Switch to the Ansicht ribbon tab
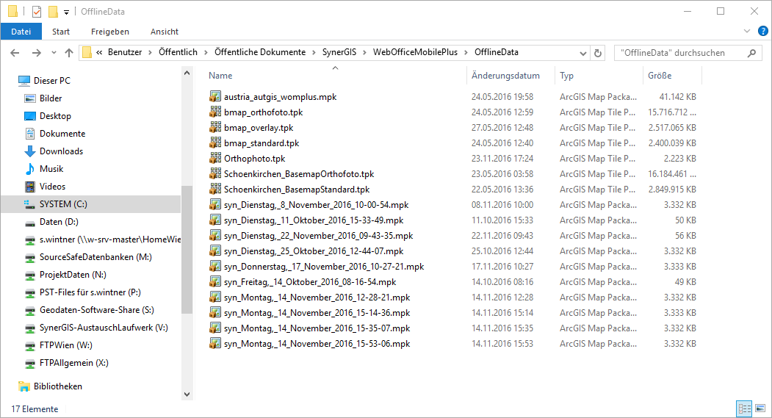Viewport: 772px width, 418px height. pyautogui.click(x=165, y=32)
